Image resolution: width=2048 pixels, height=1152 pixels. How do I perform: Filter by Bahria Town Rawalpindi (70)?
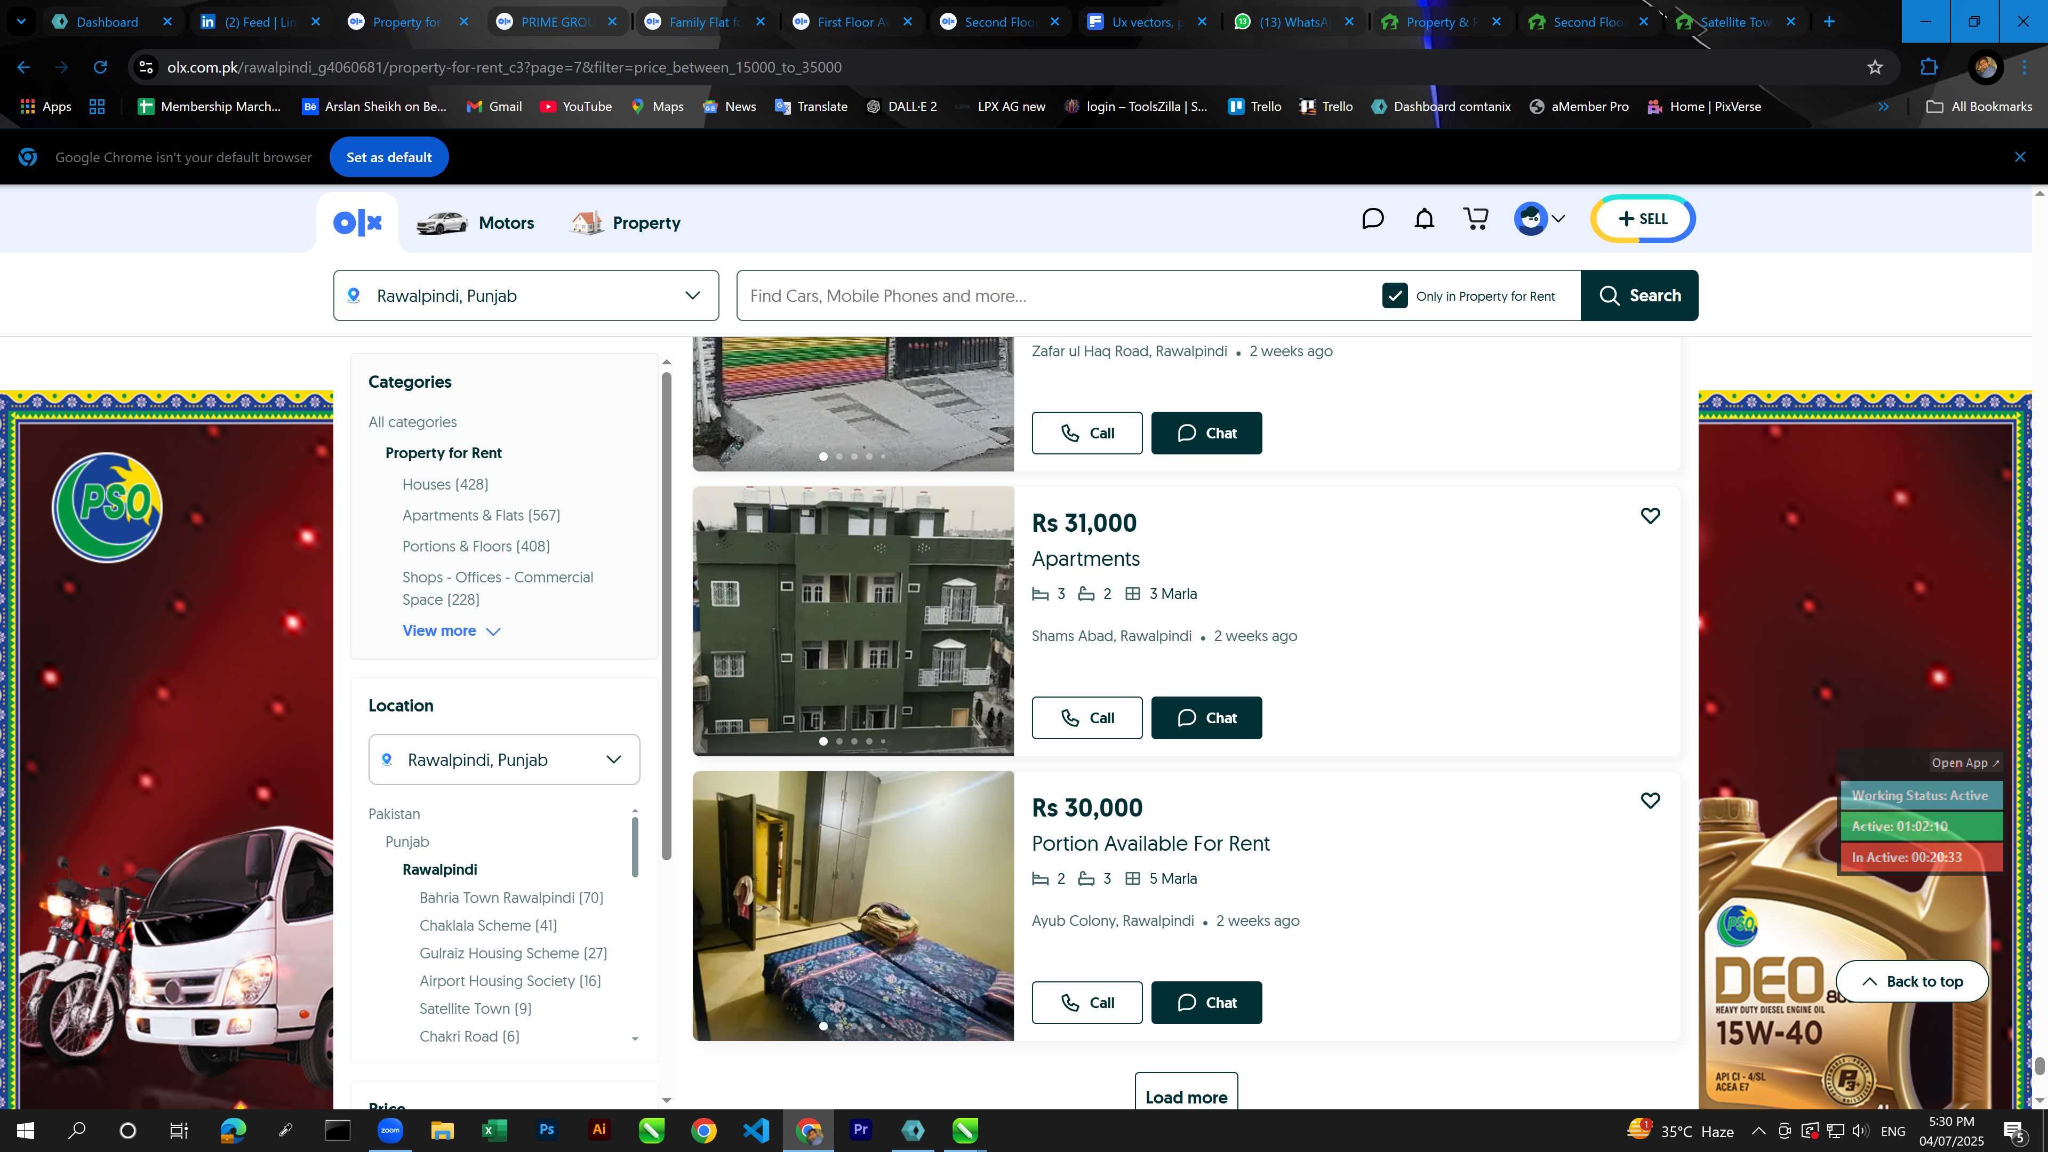511,898
